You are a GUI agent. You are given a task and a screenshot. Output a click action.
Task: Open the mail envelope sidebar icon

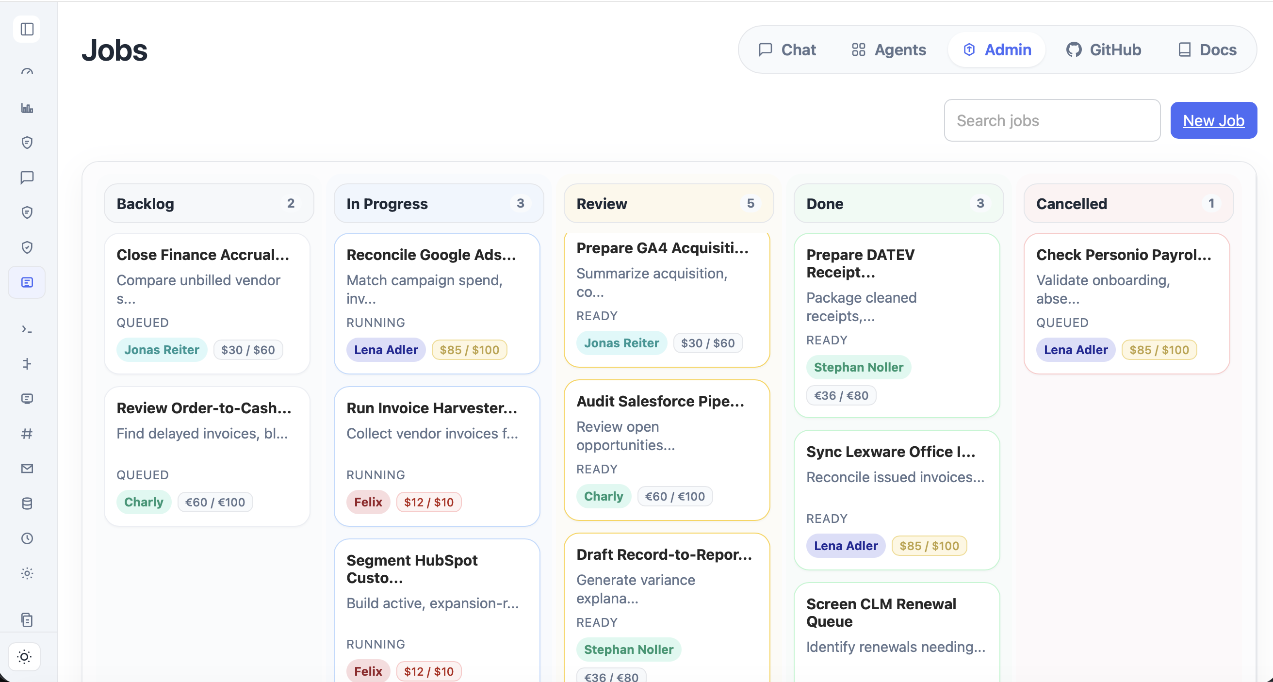tap(27, 469)
